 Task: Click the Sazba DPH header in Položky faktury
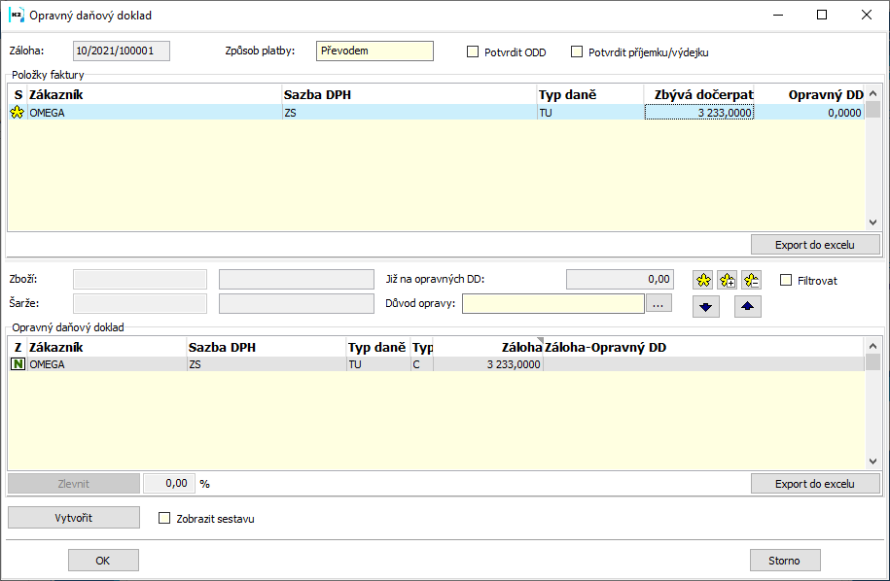coord(409,94)
